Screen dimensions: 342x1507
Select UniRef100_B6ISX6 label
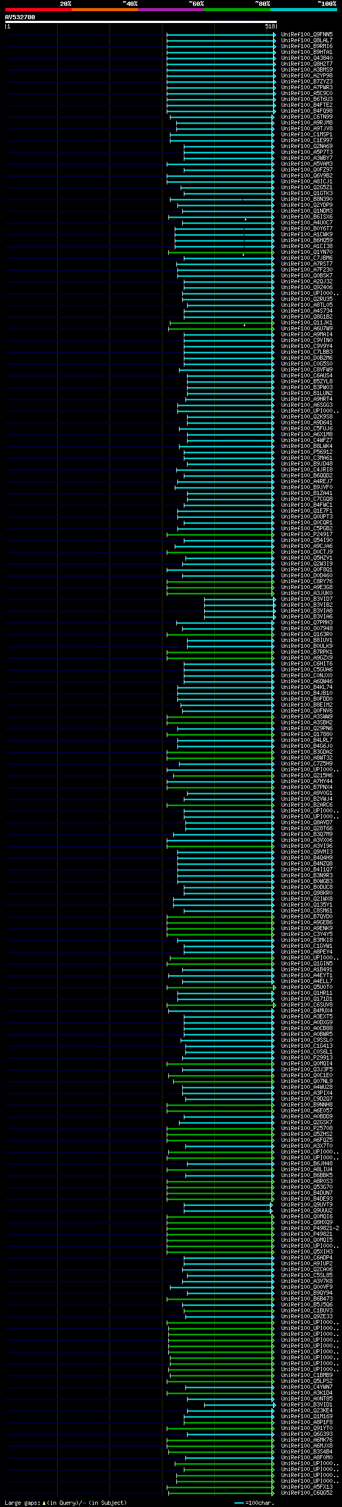click(x=307, y=217)
